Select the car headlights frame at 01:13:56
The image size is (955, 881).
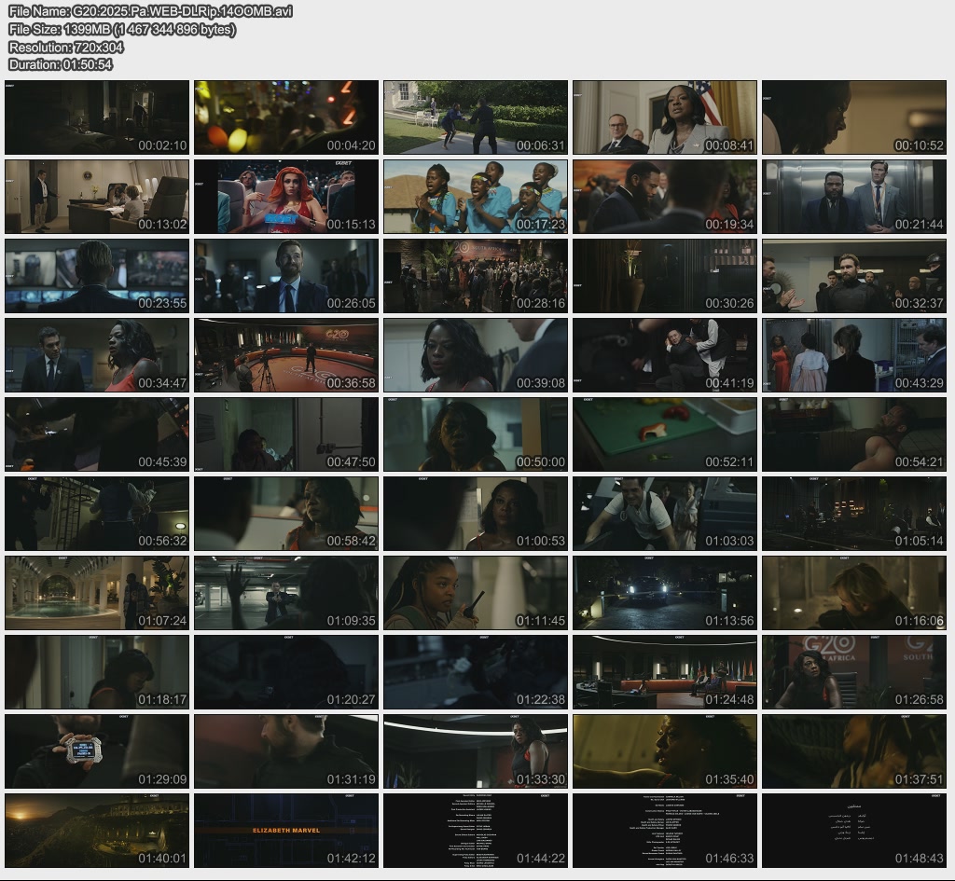[x=665, y=593]
